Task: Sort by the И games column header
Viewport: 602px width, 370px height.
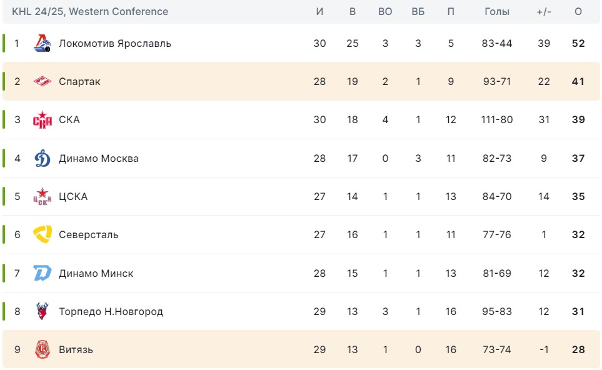Action: coord(319,12)
